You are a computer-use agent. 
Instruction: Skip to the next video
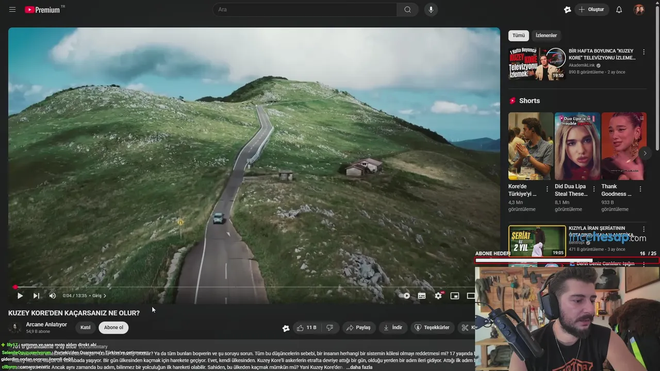(36, 296)
